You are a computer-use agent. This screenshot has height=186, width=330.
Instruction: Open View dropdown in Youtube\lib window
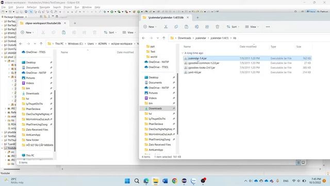point(129,33)
